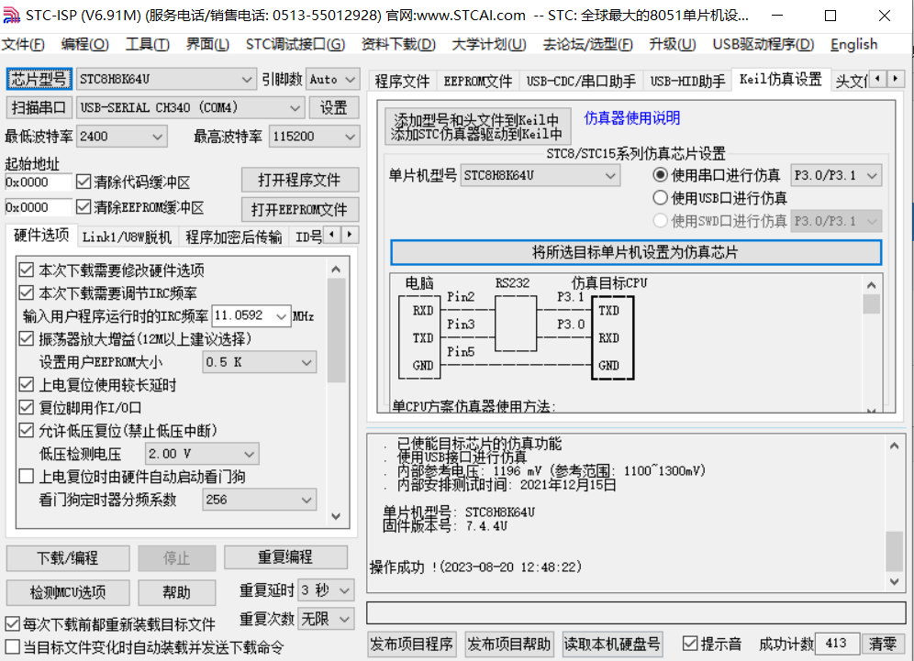Toggle 提示音 checkbox

point(690,644)
